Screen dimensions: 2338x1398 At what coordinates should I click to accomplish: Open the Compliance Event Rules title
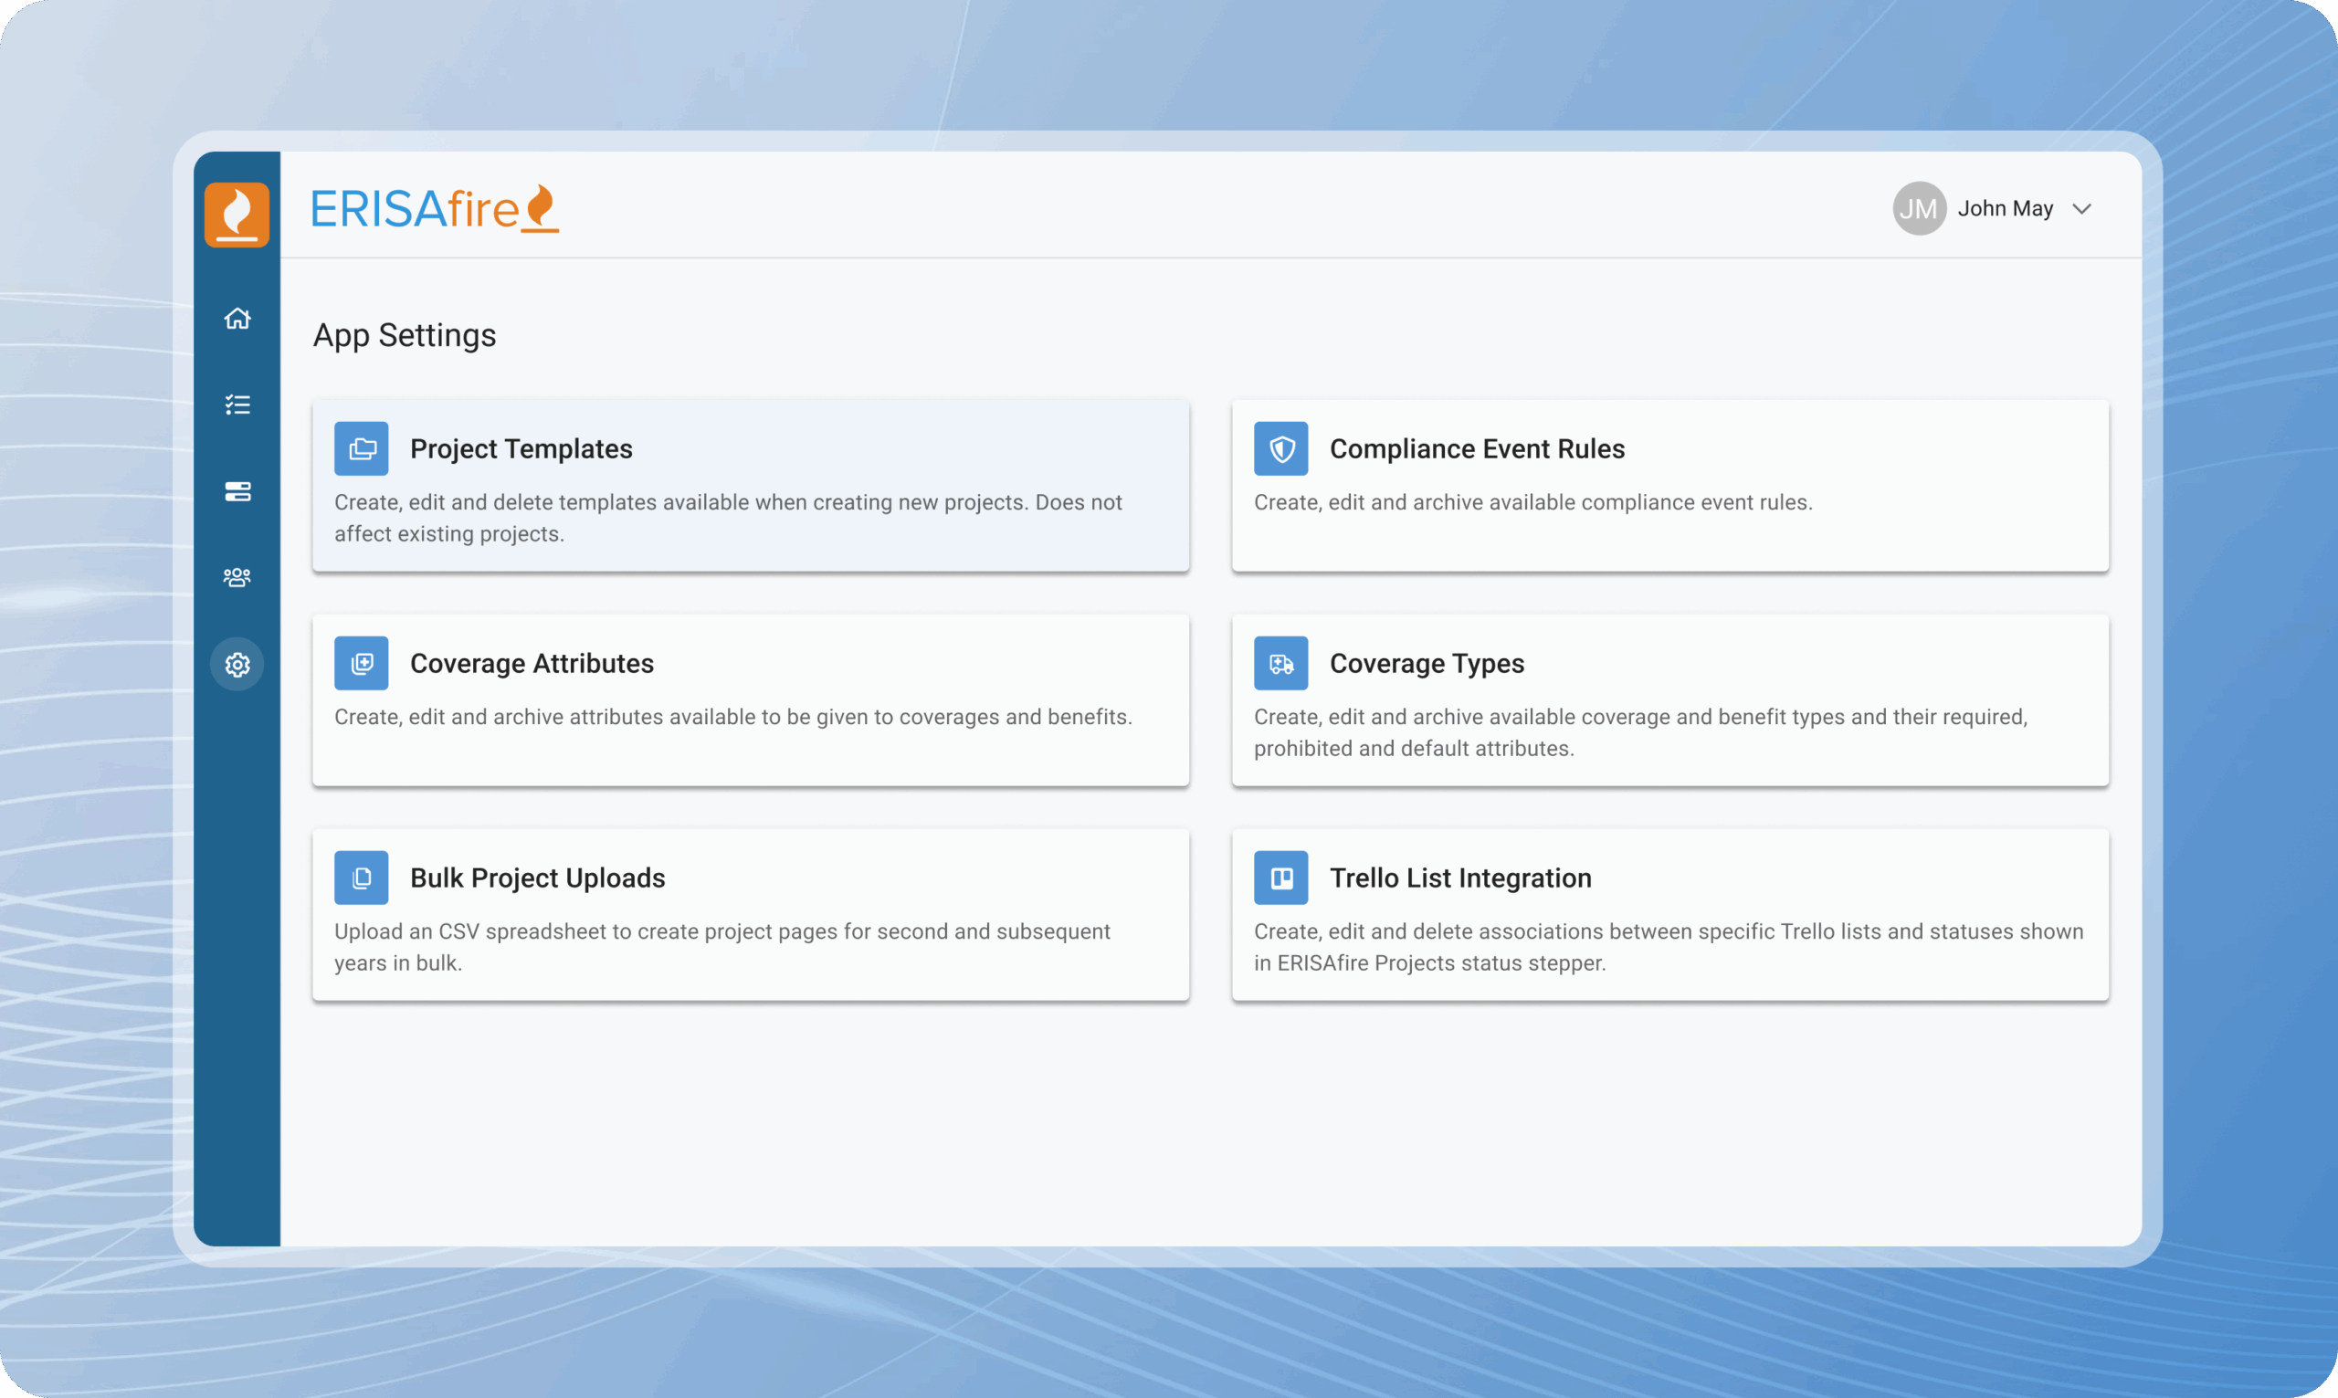1477,448
